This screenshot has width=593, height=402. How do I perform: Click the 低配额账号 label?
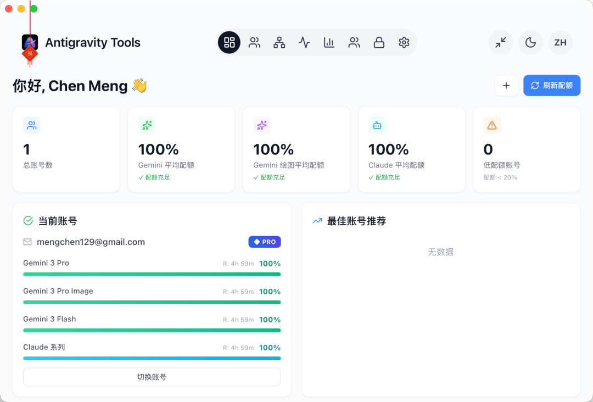tap(502, 165)
